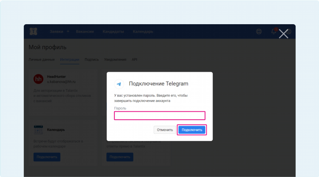Open the API tab
319x177 pixels.
coord(134,59)
